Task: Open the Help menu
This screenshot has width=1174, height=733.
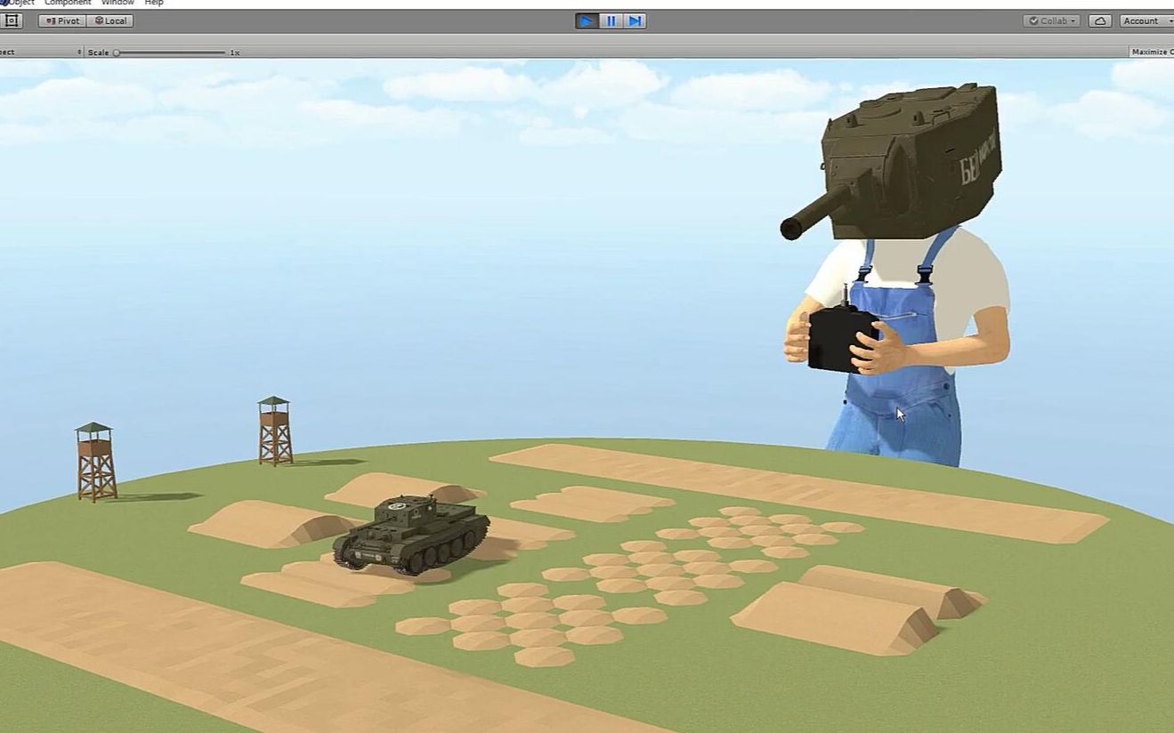Action: click(x=154, y=3)
